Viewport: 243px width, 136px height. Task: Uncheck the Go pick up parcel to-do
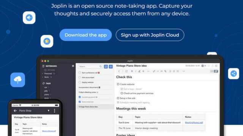(80, 97)
